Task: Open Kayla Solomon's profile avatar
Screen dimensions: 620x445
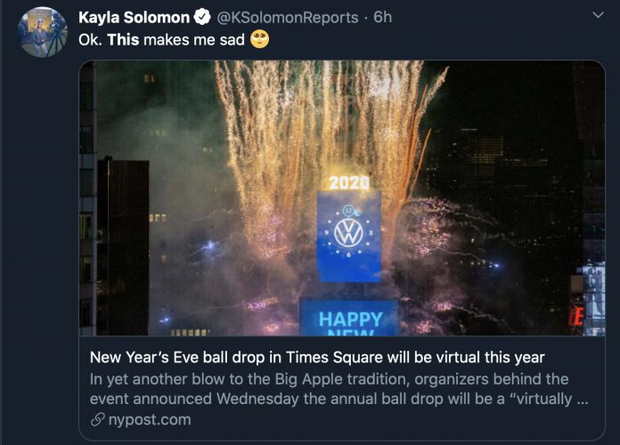Action: tap(42, 32)
